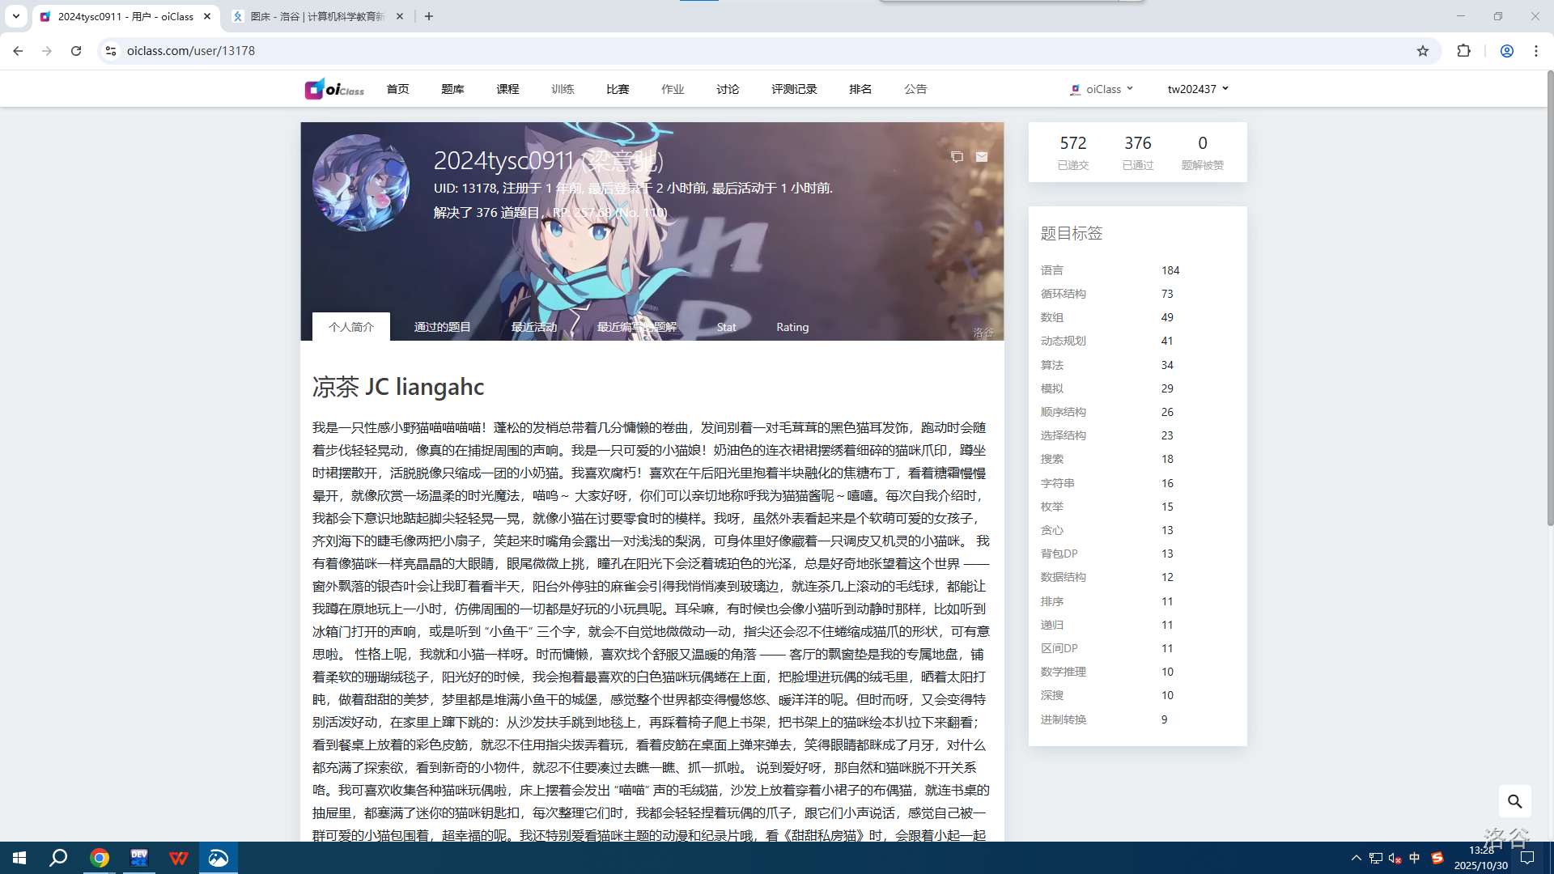
Task: Reload the page with refresh icon
Action: tap(76, 51)
